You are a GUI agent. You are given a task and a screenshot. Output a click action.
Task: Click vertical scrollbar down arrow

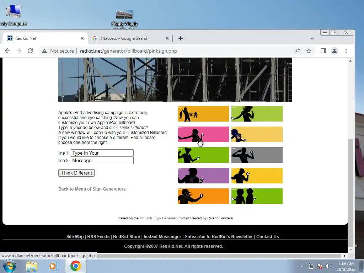click(x=350, y=250)
